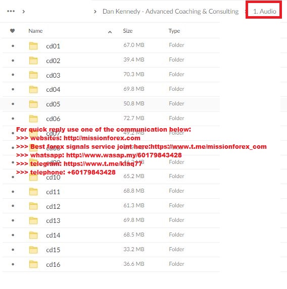Click the cd01 folder name
The height and width of the screenshot is (289, 287).
tap(53, 46)
